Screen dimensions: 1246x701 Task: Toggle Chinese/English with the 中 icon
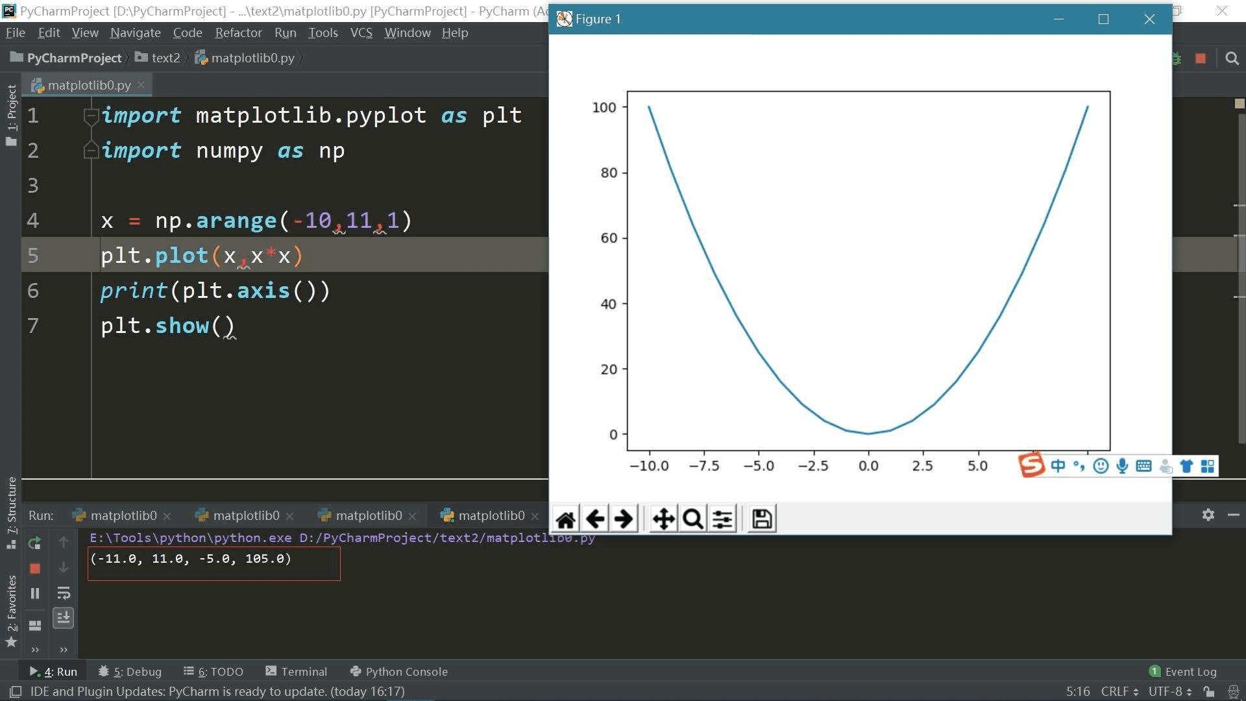(1057, 465)
